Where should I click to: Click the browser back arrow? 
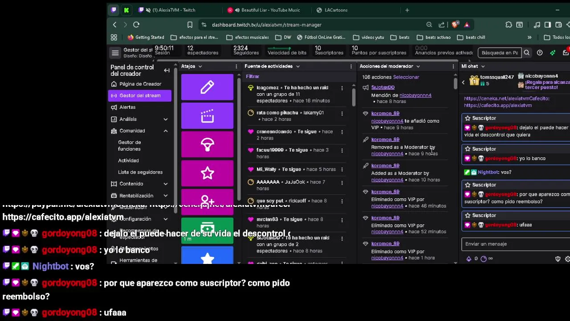click(114, 25)
